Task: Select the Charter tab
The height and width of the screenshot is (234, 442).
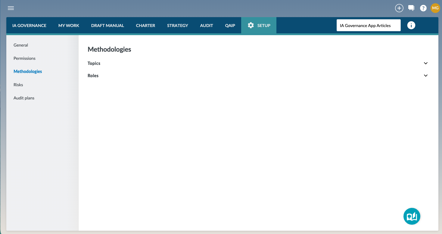Action: [145, 26]
